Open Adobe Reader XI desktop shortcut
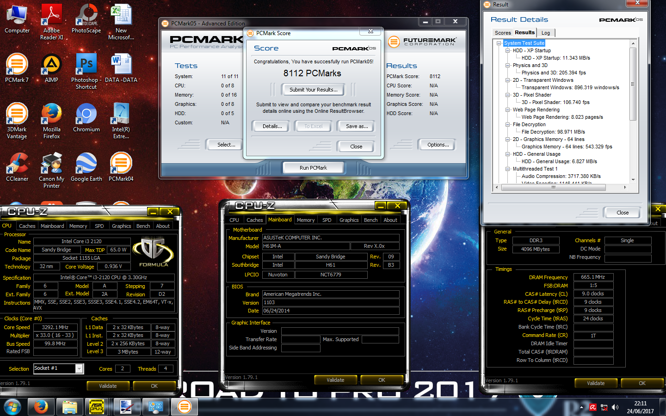The height and width of the screenshot is (416, 666). pyautogui.click(x=52, y=22)
